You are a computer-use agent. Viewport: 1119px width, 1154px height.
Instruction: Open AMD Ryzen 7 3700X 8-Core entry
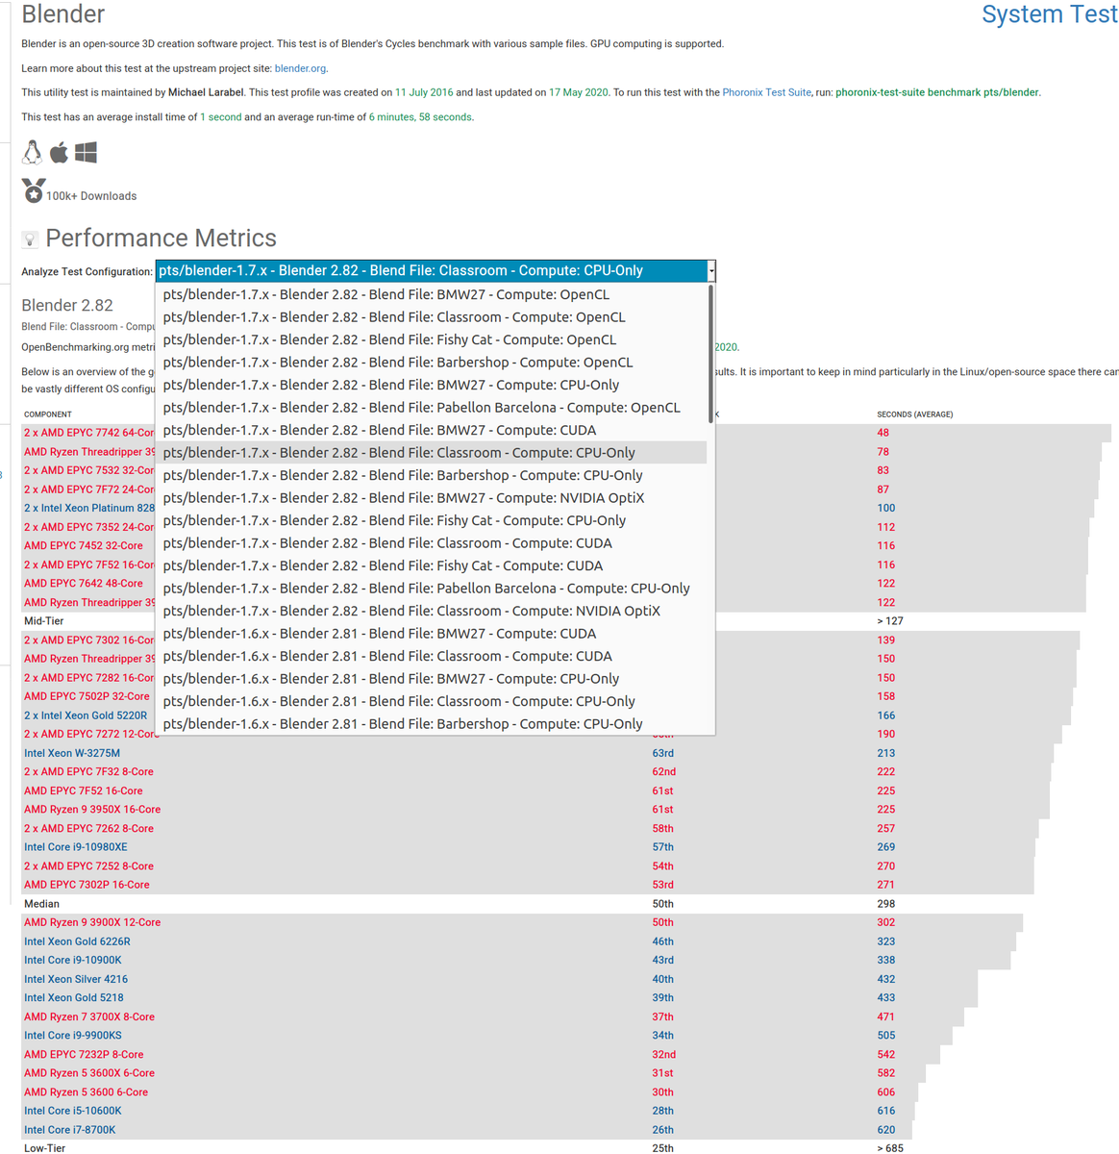coord(89,1016)
